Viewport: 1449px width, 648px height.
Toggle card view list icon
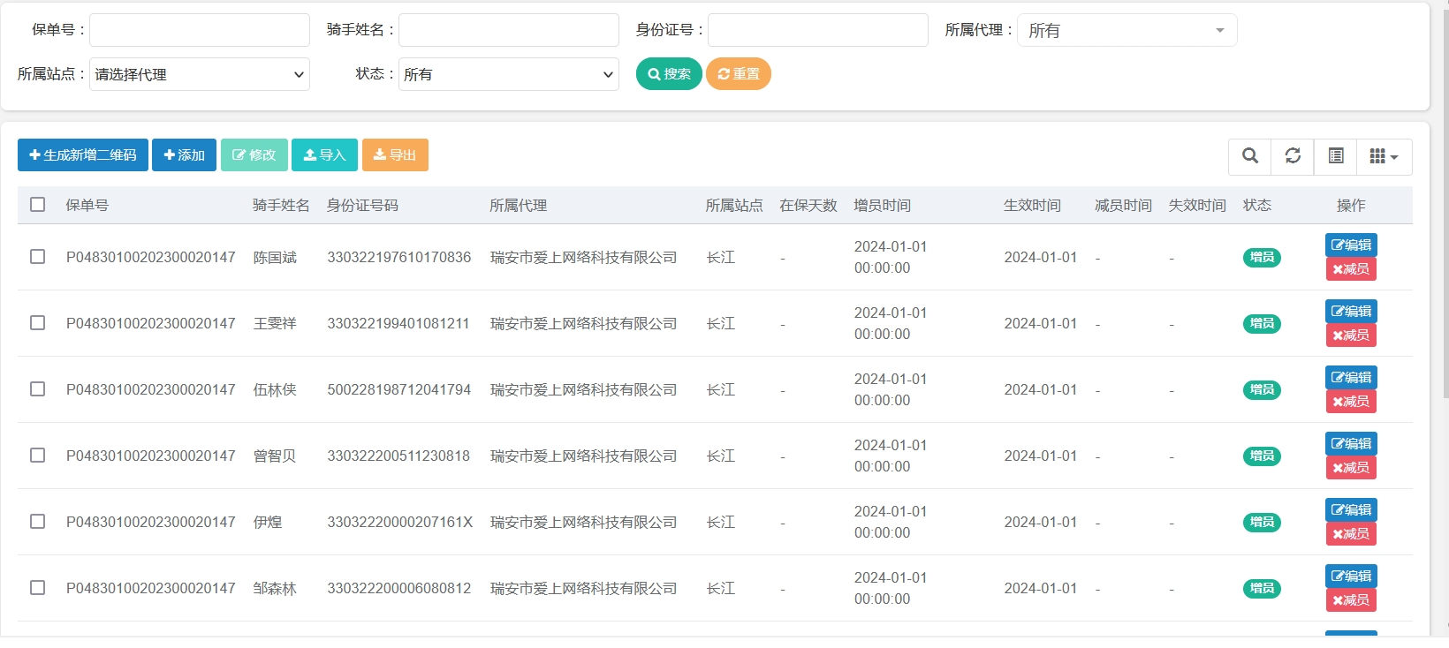point(1336,156)
